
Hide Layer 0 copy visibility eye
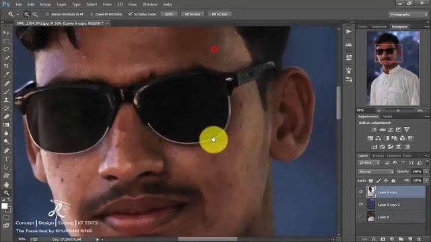(x=361, y=192)
